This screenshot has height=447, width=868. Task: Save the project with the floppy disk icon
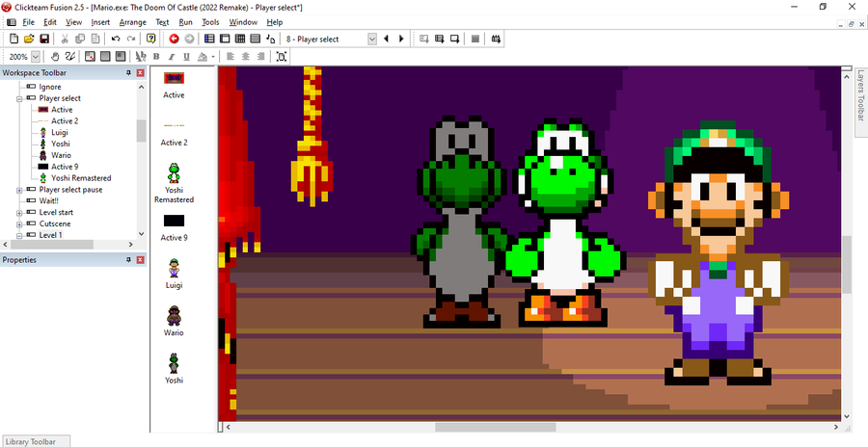(x=44, y=39)
